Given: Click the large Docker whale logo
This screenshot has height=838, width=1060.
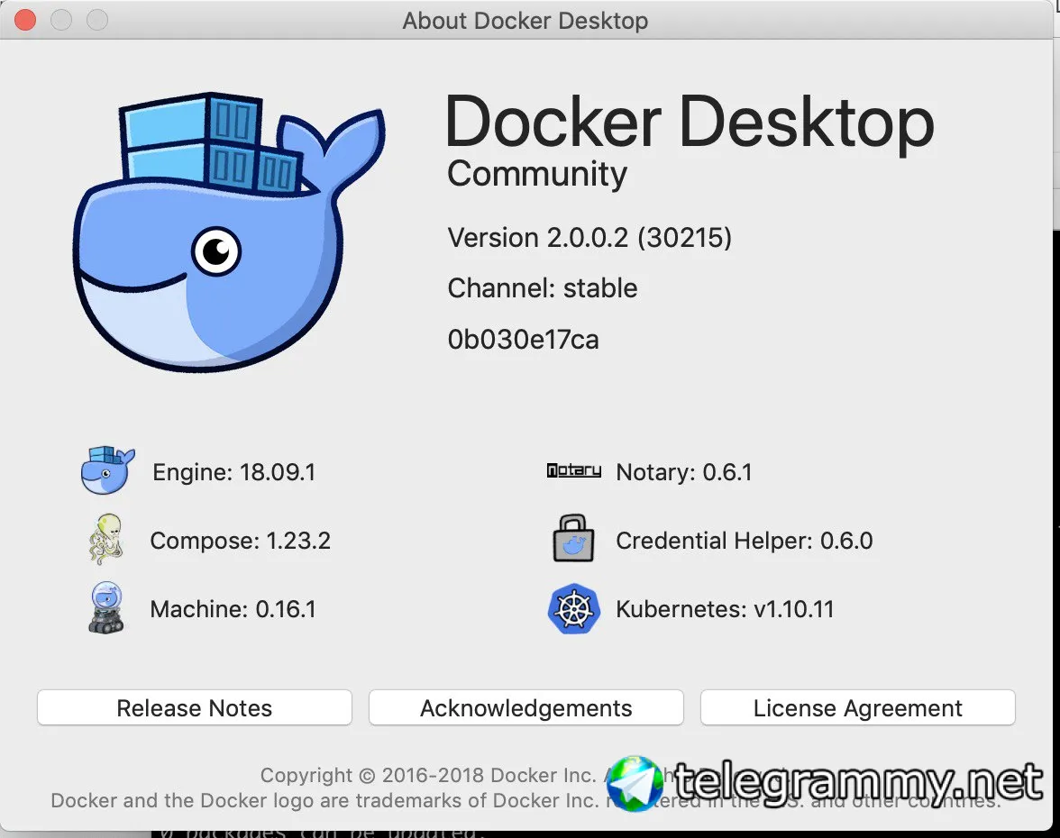Looking at the screenshot, I should (229, 232).
